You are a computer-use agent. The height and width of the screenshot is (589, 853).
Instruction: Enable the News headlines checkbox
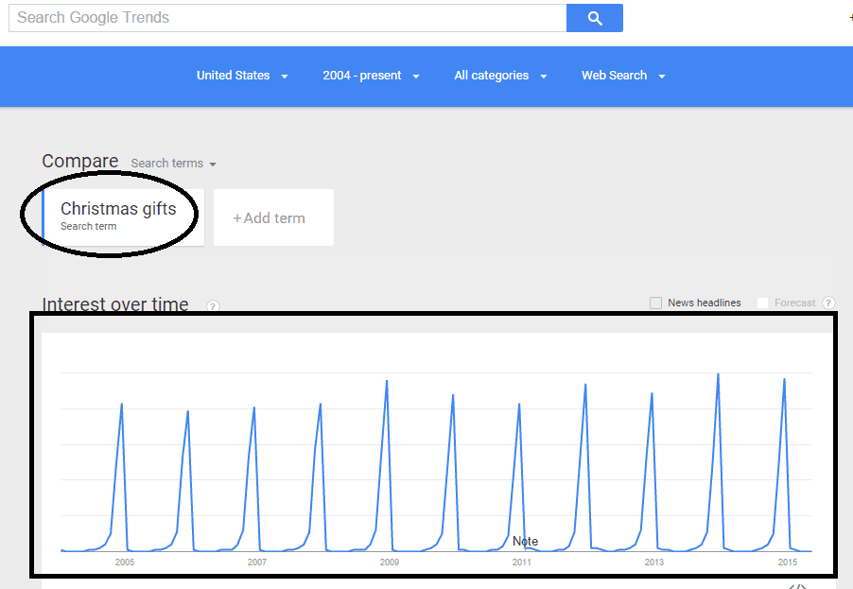[x=655, y=303]
